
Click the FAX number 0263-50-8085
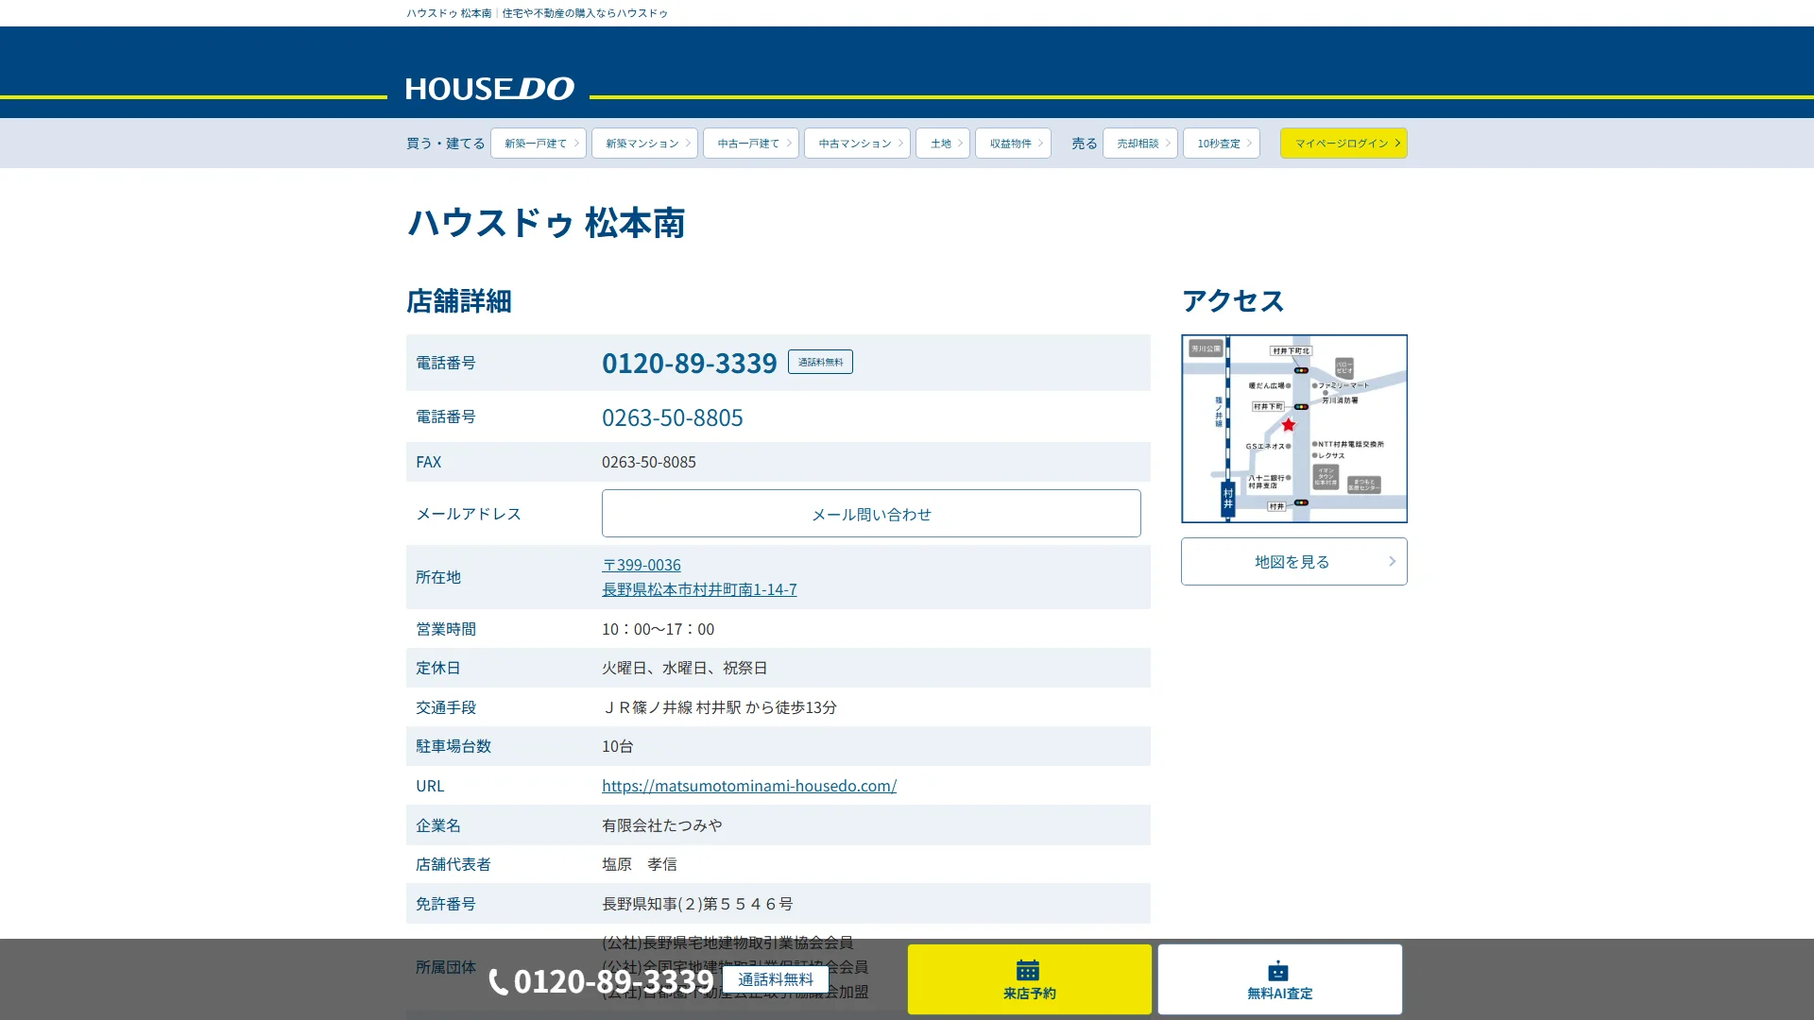click(649, 462)
